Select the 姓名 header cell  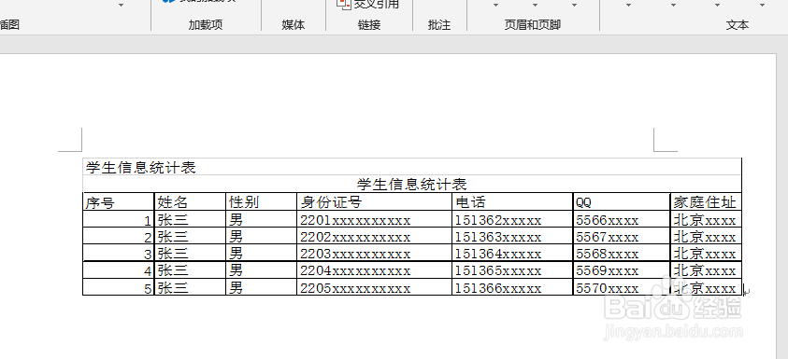coord(190,201)
